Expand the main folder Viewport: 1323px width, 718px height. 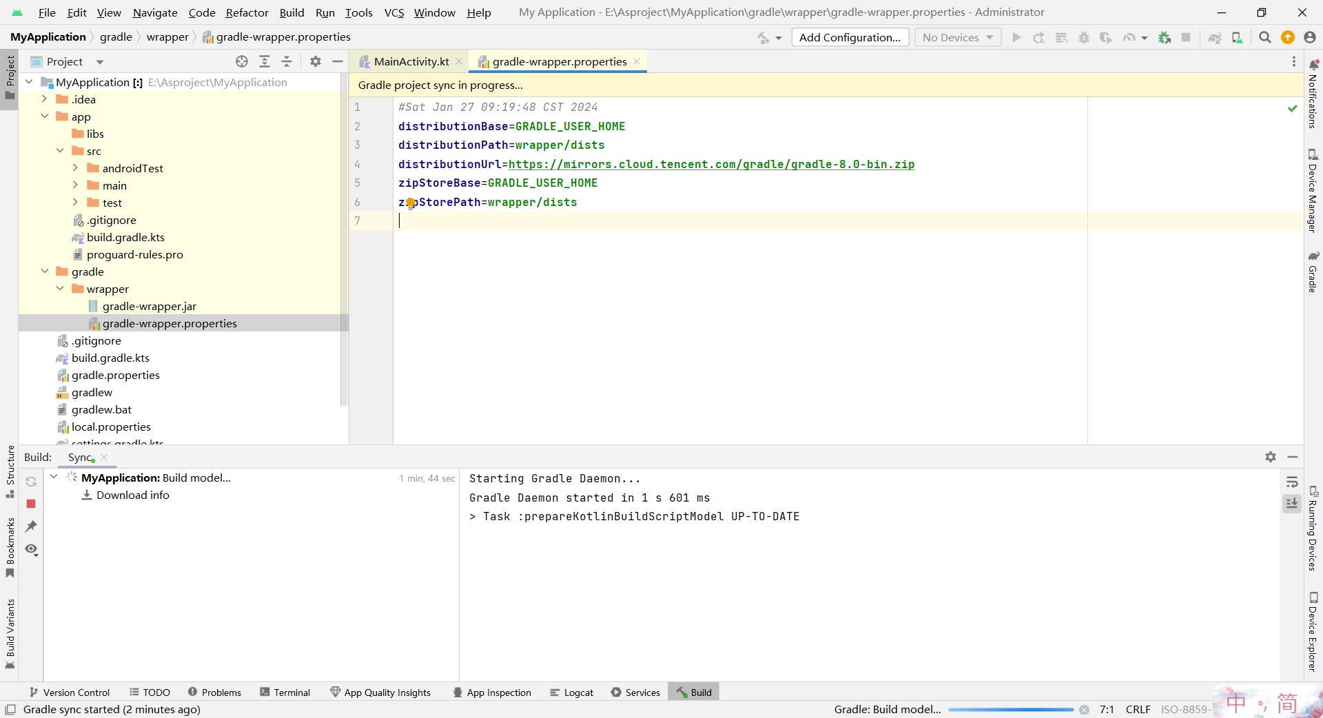coord(75,185)
